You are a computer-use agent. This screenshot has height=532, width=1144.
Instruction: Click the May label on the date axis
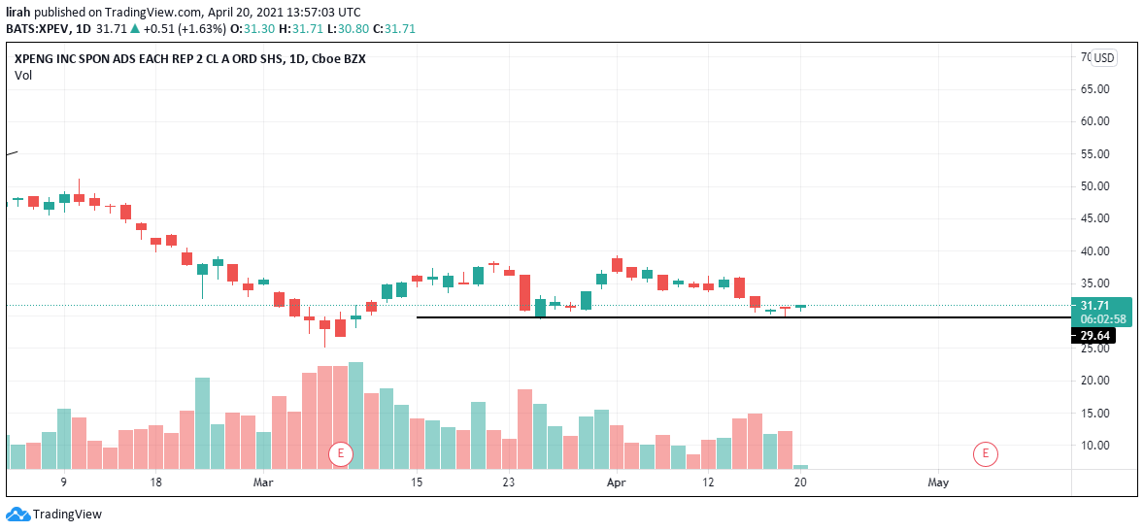[938, 482]
